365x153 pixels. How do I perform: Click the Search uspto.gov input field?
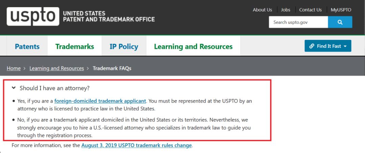pyautogui.click(x=298, y=22)
